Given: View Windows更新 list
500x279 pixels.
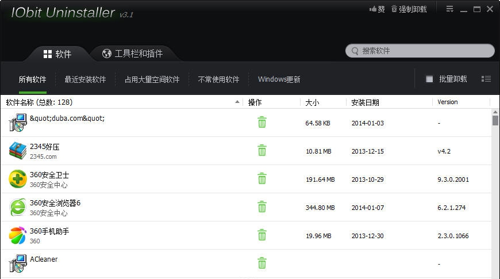Looking at the screenshot, I should (x=279, y=79).
